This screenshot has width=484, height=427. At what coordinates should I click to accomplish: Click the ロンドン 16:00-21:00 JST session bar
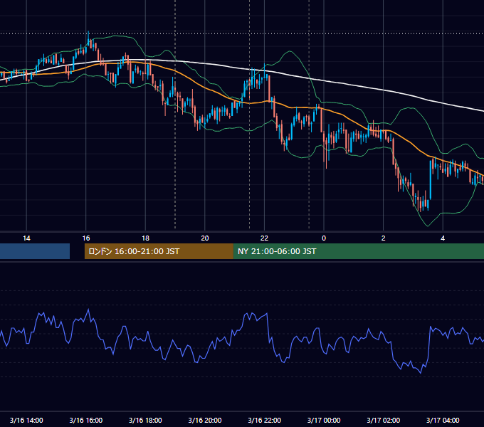click(x=159, y=251)
